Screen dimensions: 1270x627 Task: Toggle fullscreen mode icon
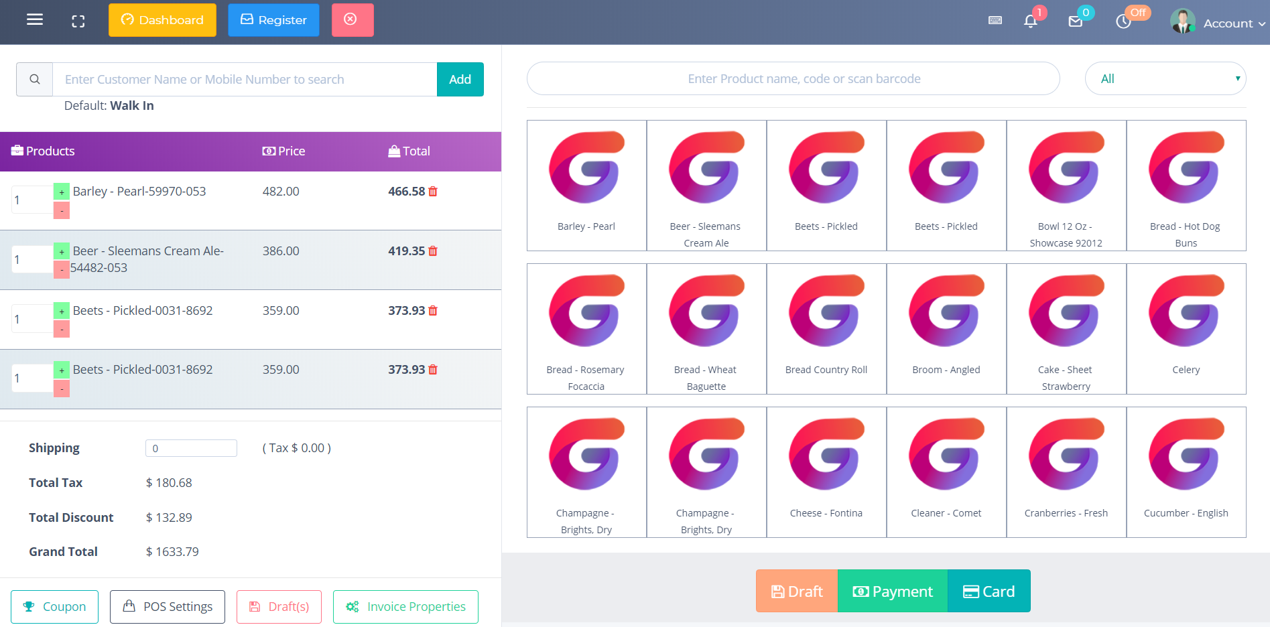(x=78, y=21)
